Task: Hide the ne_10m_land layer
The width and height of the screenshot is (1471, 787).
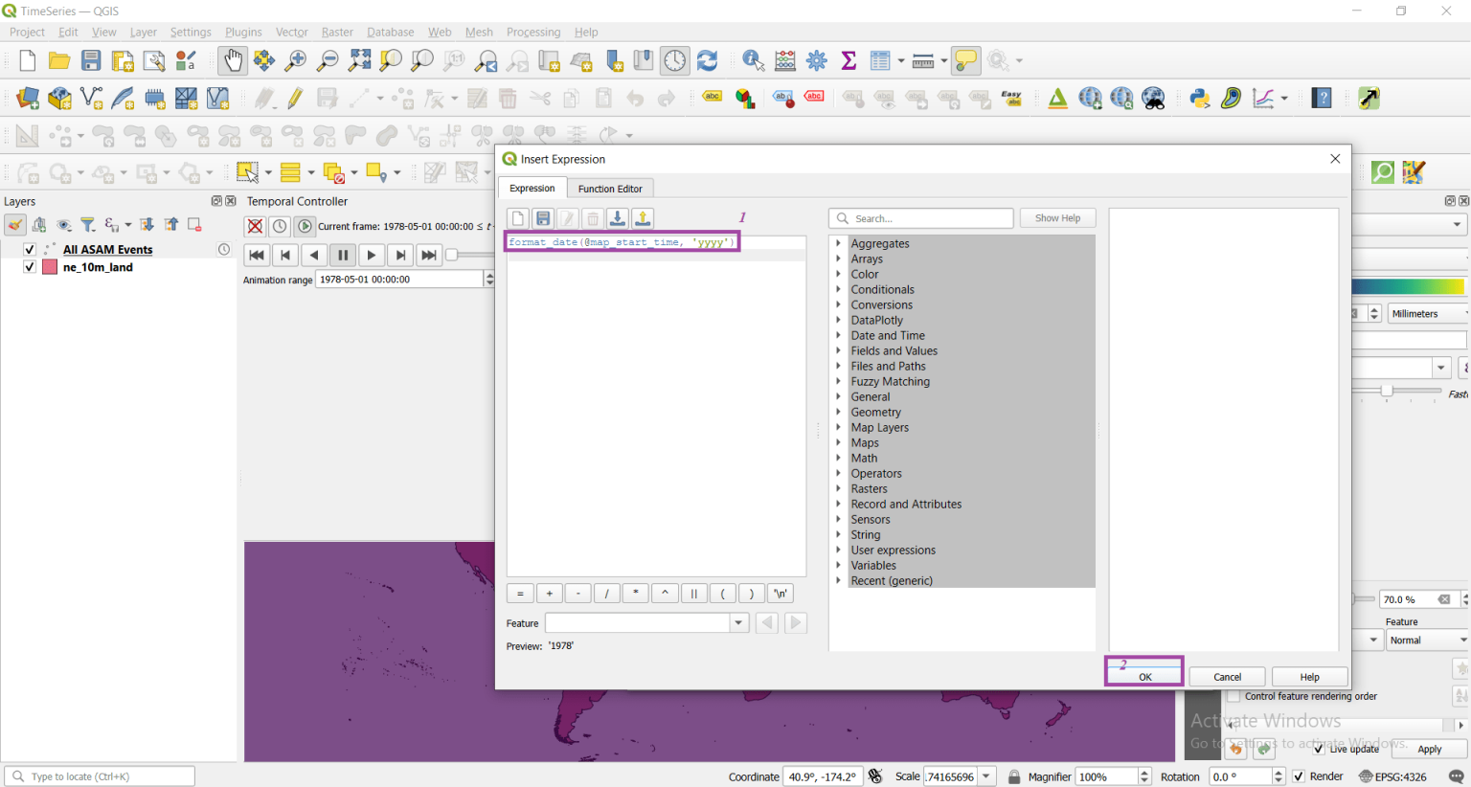Action: click(x=30, y=267)
